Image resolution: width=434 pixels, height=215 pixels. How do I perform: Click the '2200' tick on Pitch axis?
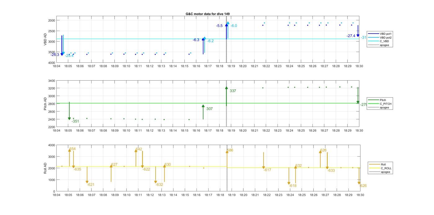[51, 127]
